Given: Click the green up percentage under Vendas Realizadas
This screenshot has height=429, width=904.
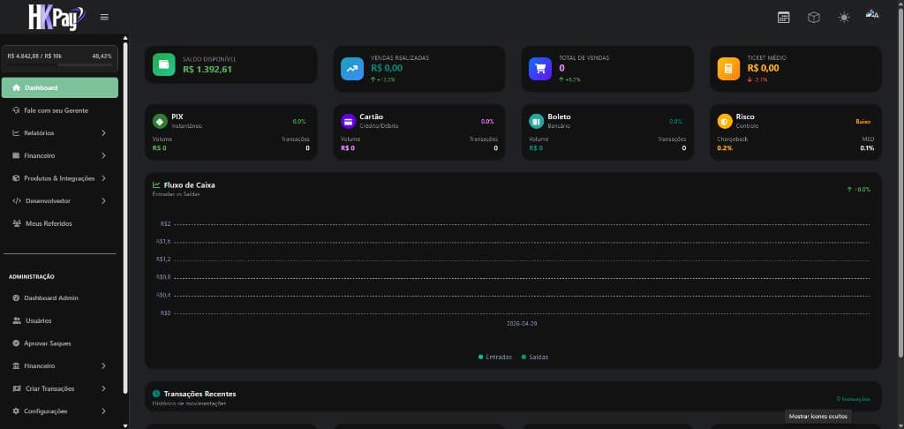Looking at the screenshot, I should [383, 79].
